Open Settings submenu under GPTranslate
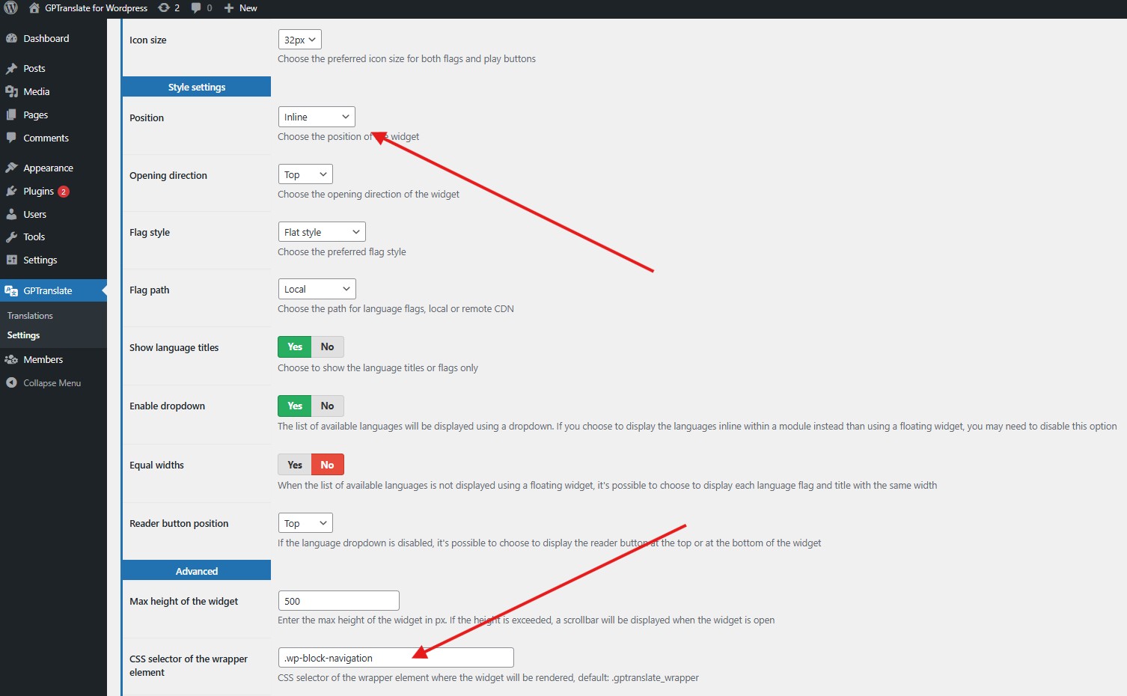Screen dimensions: 1127x696 coord(23,335)
